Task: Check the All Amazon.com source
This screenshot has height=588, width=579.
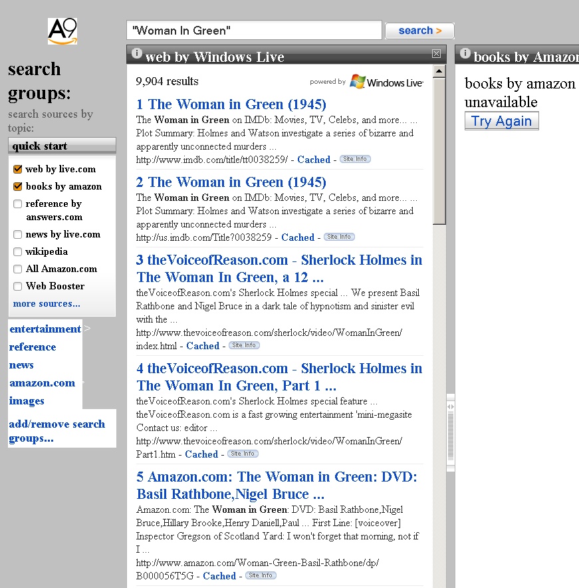Action: click(x=17, y=269)
